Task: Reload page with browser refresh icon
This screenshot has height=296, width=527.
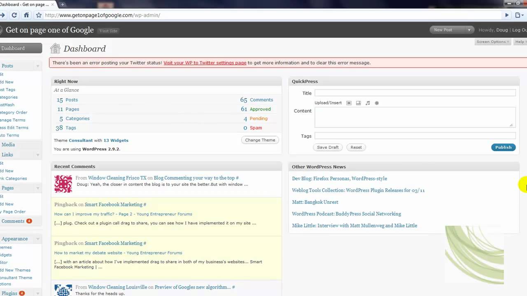Action: coord(14,15)
